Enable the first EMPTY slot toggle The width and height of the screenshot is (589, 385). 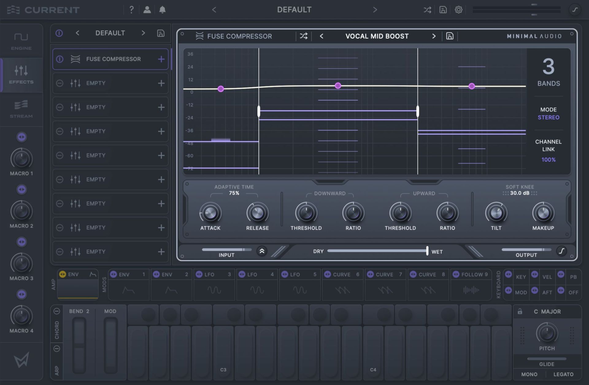pos(60,83)
